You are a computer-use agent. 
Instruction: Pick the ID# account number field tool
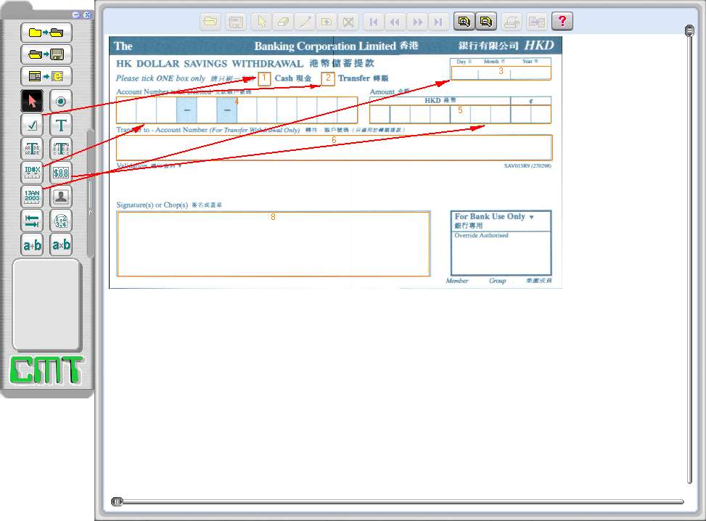point(31,173)
